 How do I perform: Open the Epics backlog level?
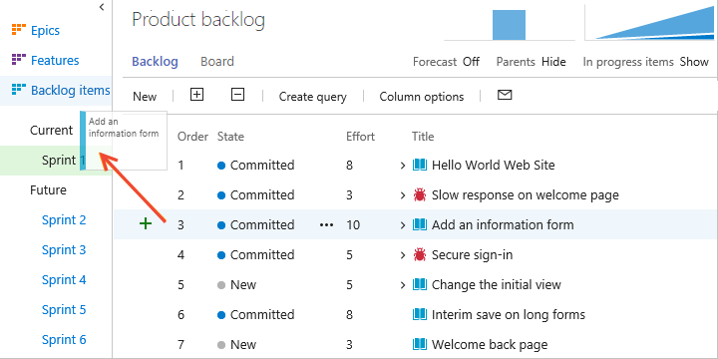pos(45,30)
